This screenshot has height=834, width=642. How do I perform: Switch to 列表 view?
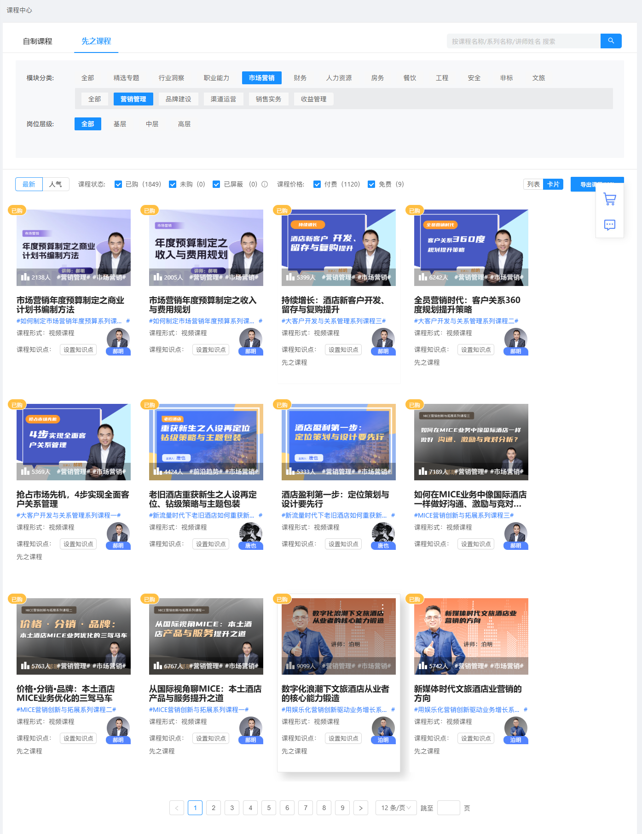pyautogui.click(x=533, y=184)
